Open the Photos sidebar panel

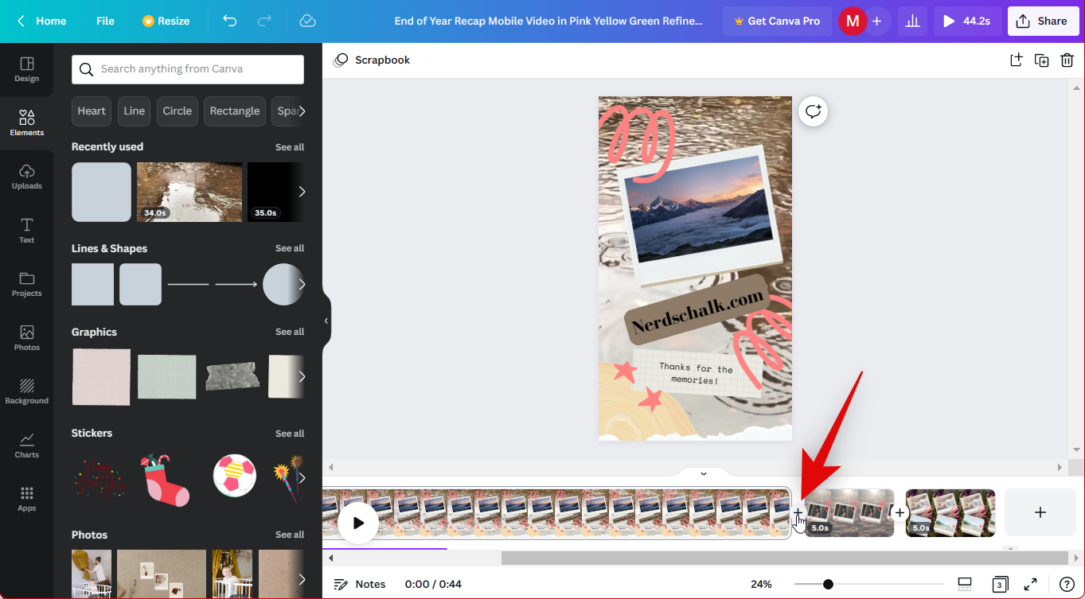pos(26,337)
